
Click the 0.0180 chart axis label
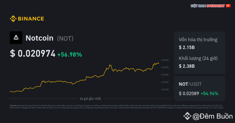point(165,75)
